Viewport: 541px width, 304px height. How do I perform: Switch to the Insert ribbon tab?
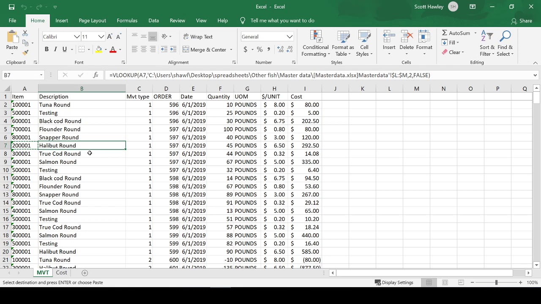(x=62, y=20)
